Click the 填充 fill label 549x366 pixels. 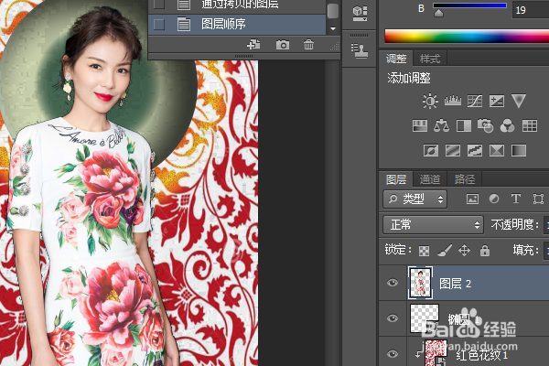coord(523,250)
